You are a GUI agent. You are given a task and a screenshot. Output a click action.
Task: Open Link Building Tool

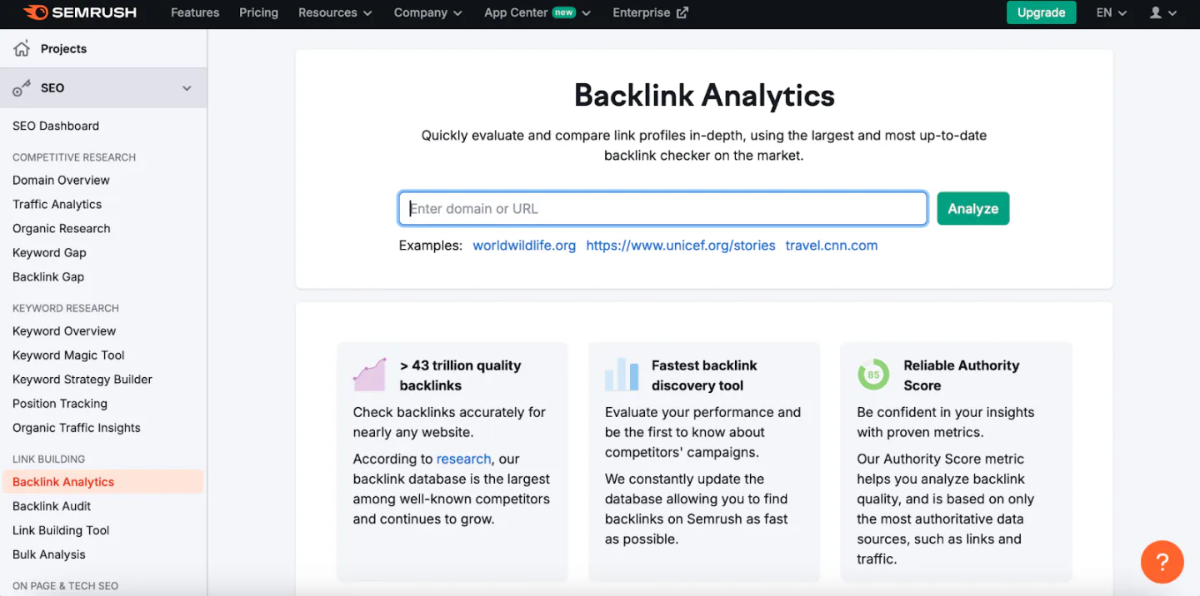pyautogui.click(x=61, y=530)
